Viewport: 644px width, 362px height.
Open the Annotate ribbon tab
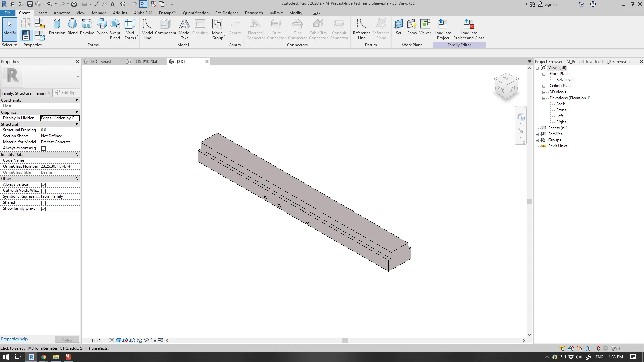(x=62, y=13)
